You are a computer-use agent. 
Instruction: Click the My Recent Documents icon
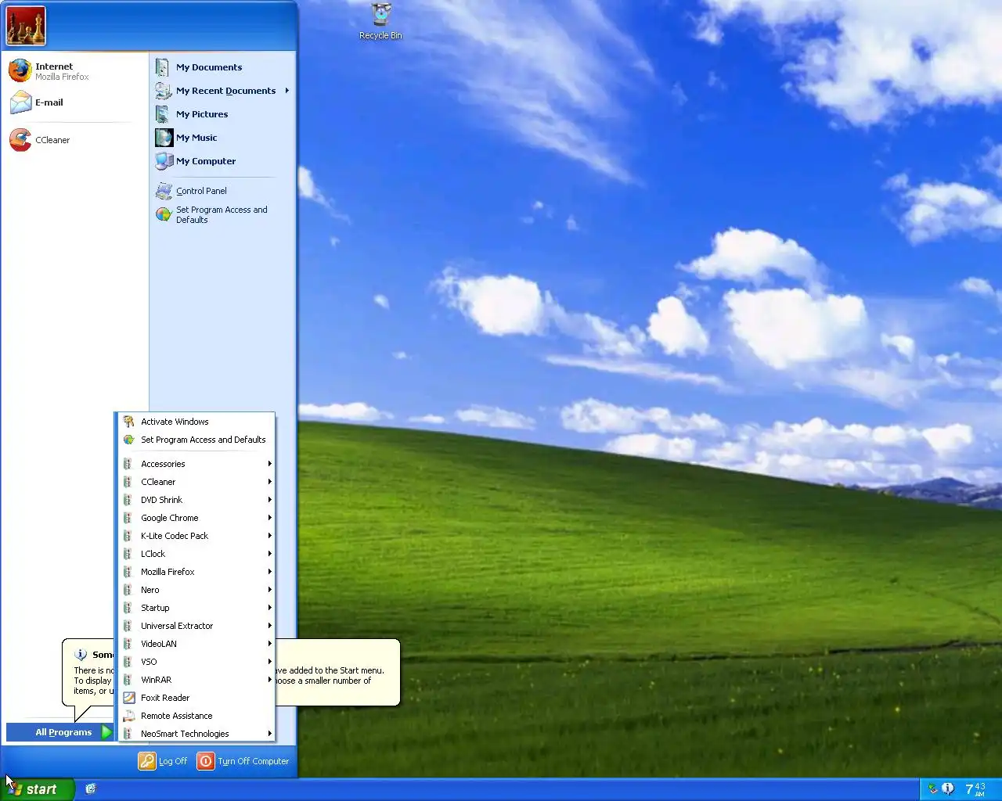[163, 91]
